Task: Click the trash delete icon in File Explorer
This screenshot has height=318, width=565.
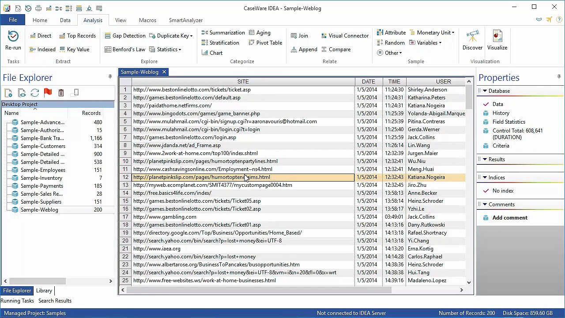Action: (x=61, y=93)
